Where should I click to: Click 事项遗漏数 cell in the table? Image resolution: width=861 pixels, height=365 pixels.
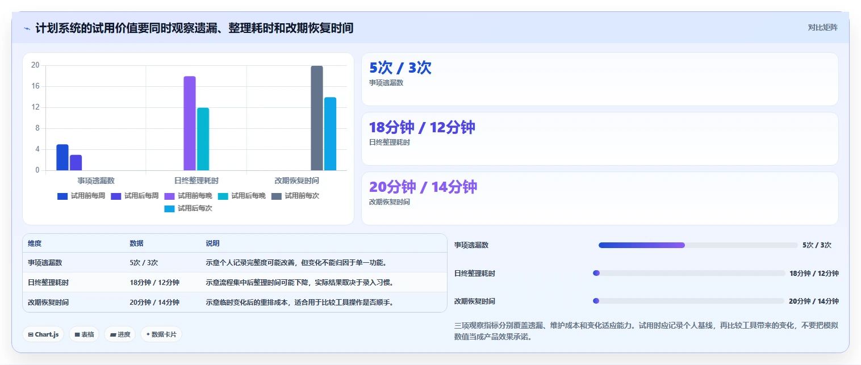45,263
